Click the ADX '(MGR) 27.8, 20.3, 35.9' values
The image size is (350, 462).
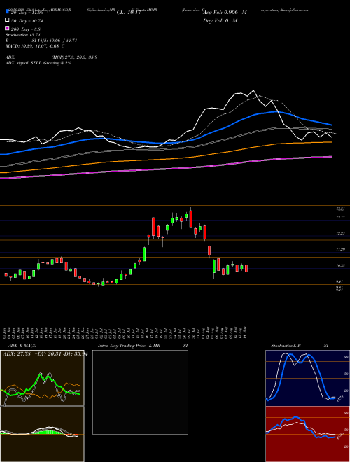tap(74, 57)
